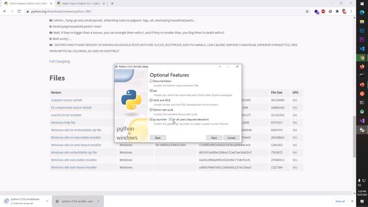
Task: Open Windows x86-64 embeddable zip file link
Action: coord(76,130)
